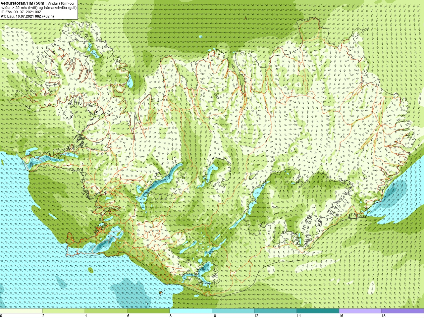Click the light purple 16–18 m/s legend swatch
This screenshot has height=318, width=424.
click(360, 311)
